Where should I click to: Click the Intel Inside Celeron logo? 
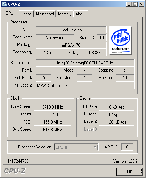coord(120,41)
